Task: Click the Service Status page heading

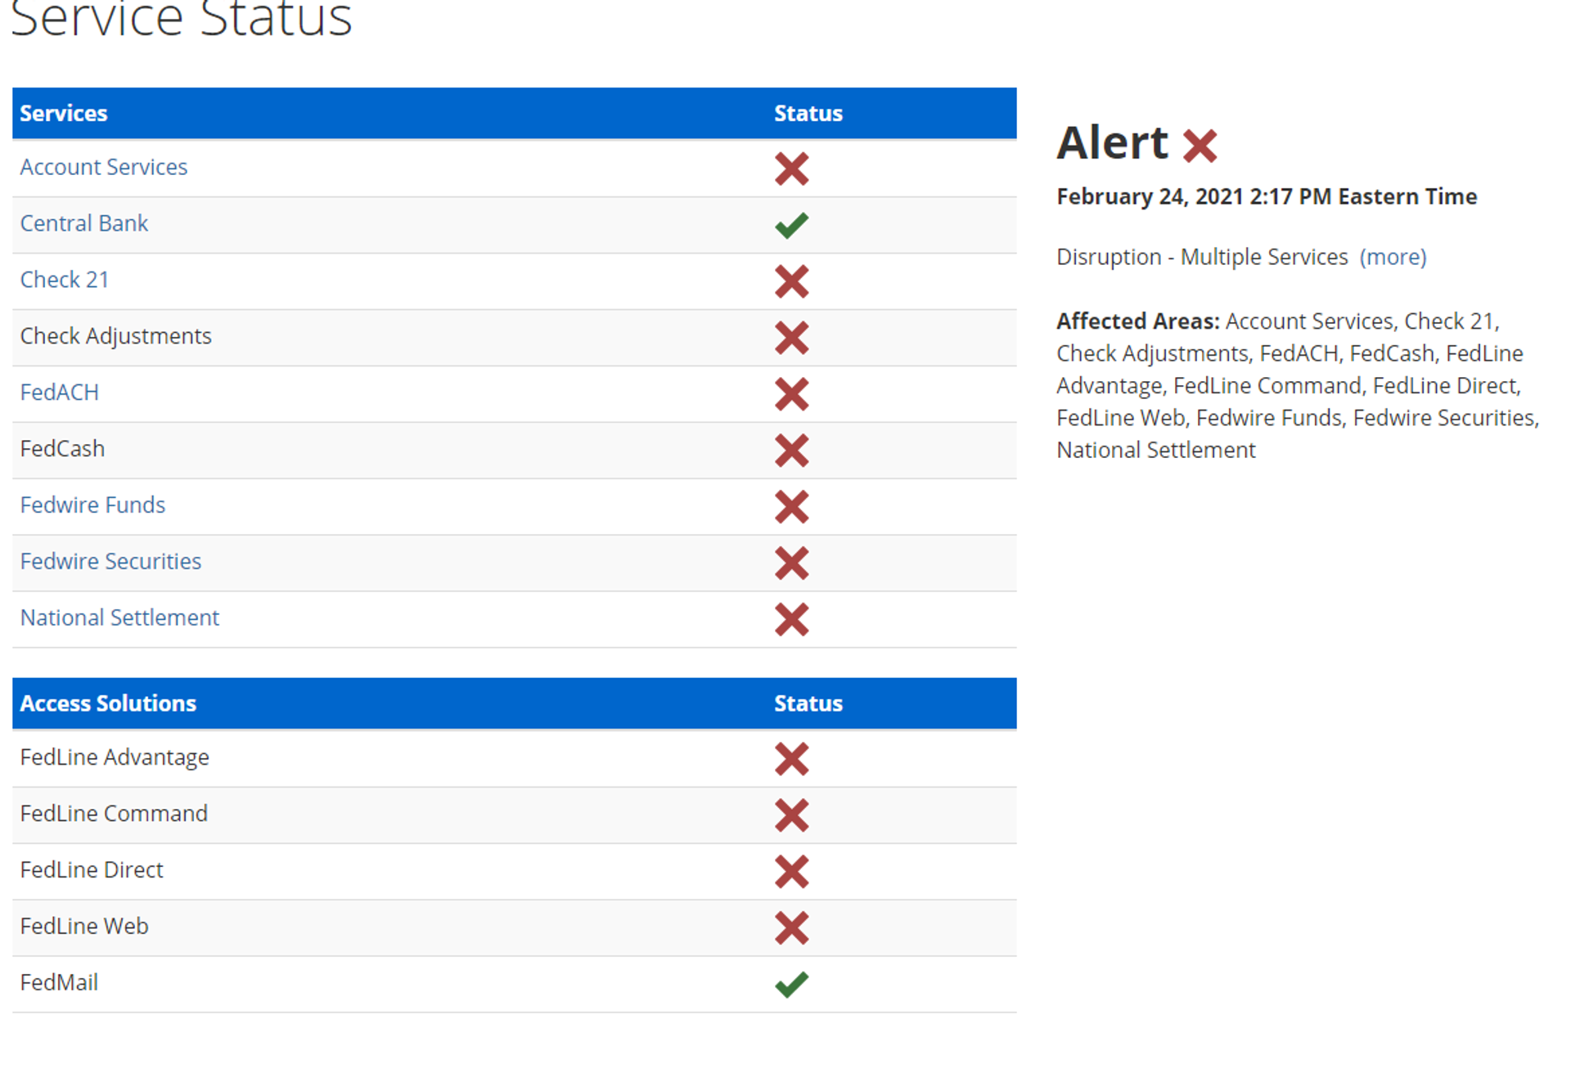Action: click(182, 18)
